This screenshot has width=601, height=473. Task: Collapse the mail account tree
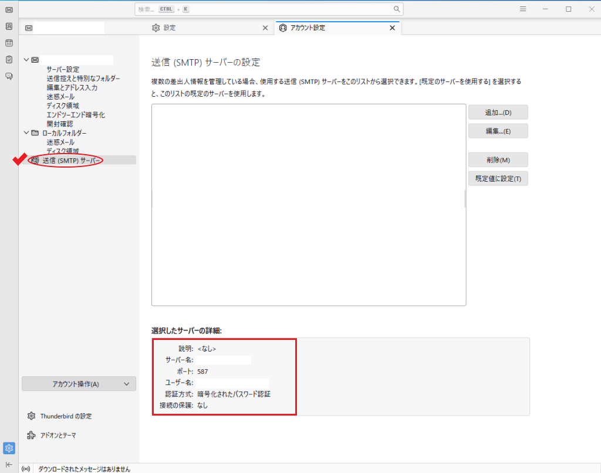point(26,60)
